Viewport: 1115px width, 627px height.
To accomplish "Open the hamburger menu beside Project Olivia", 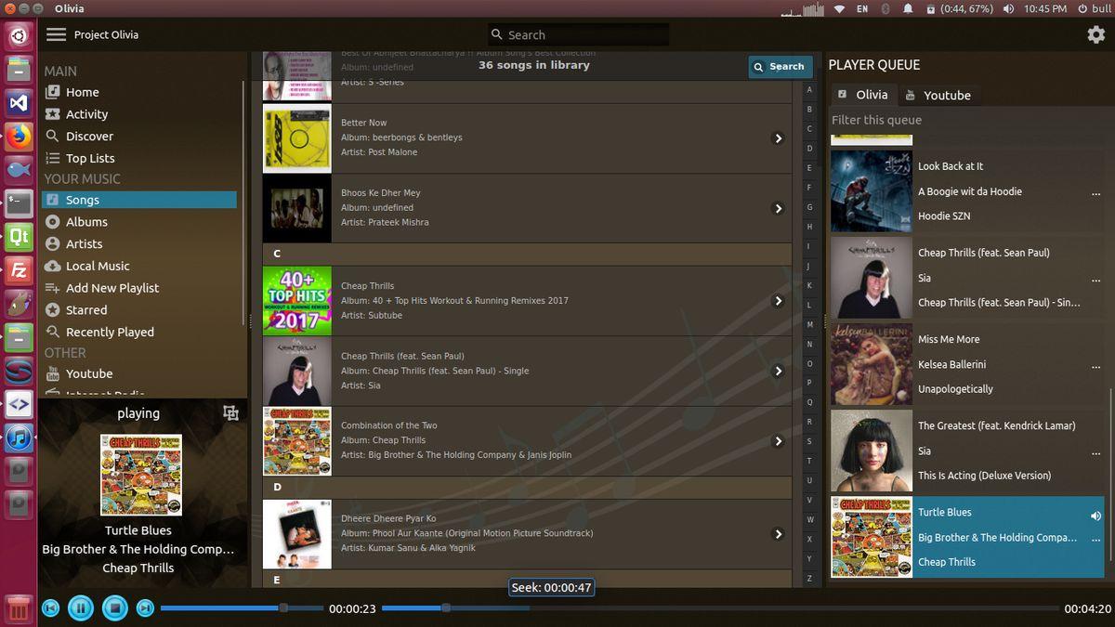I will (57, 34).
